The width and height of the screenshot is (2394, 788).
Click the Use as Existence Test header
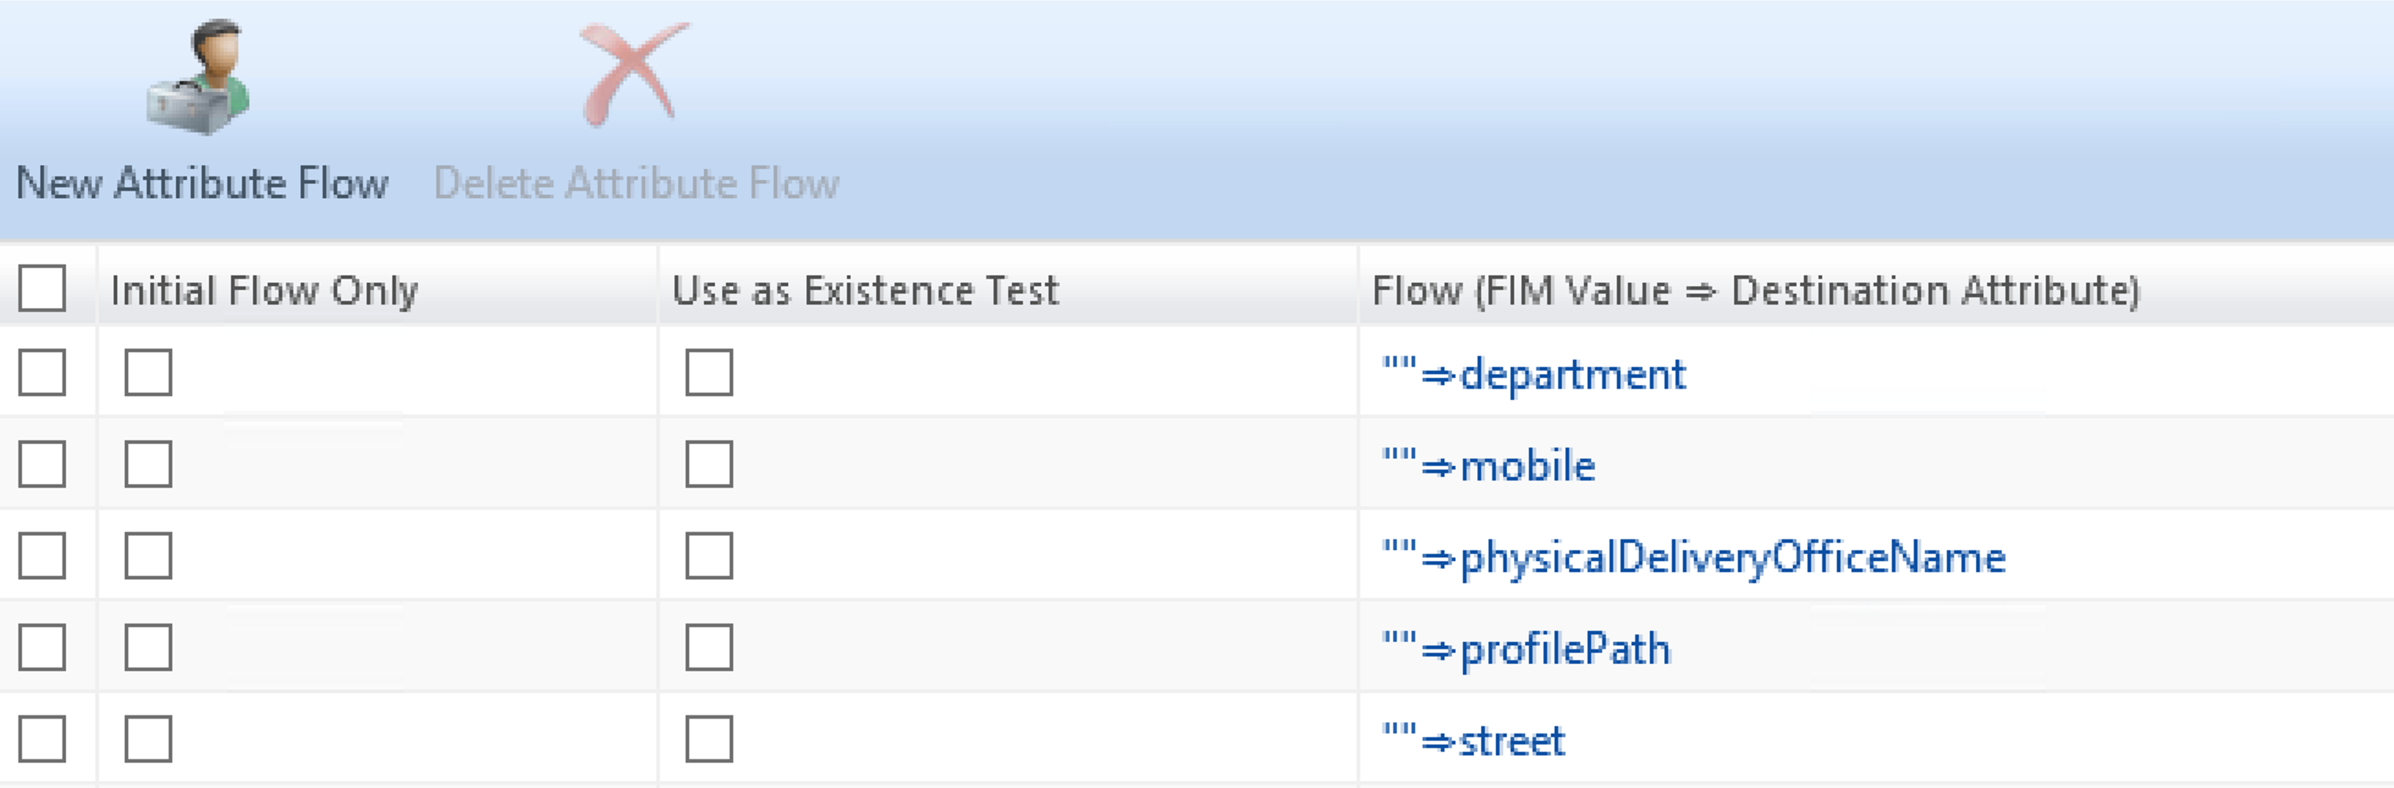click(x=865, y=291)
